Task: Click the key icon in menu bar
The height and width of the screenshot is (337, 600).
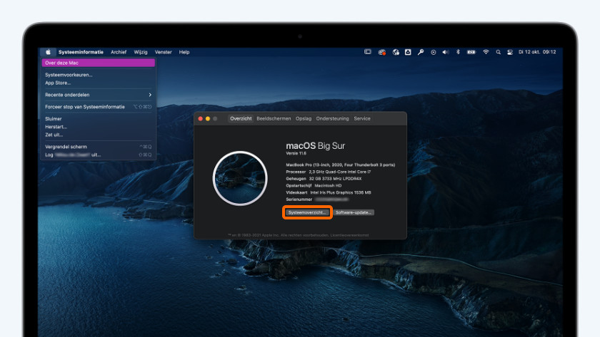Action: [x=421, y=52]
